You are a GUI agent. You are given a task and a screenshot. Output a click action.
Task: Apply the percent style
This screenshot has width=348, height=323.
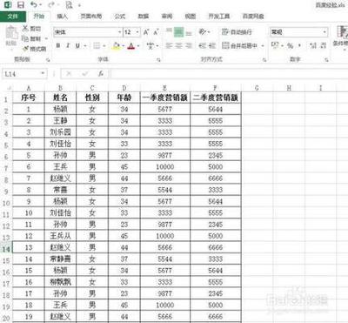[x=290, y=45]
